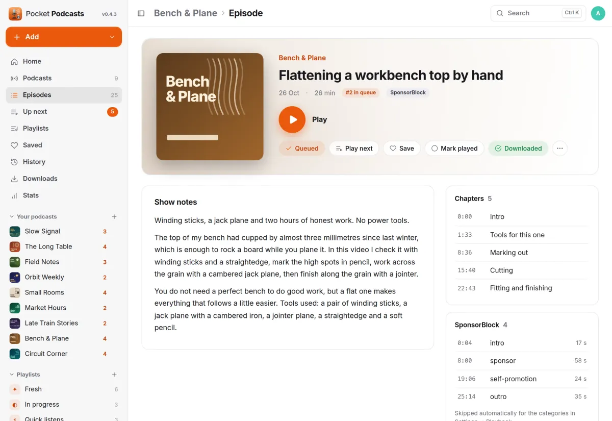
Task: Open Circuit Corner podcast icon
Action: (15, 354)
